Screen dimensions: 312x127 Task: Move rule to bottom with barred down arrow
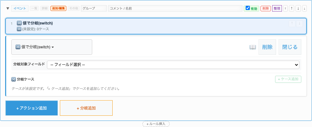coord(305,8)
